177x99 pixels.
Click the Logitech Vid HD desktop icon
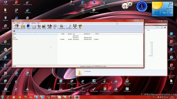click(61, 82)
